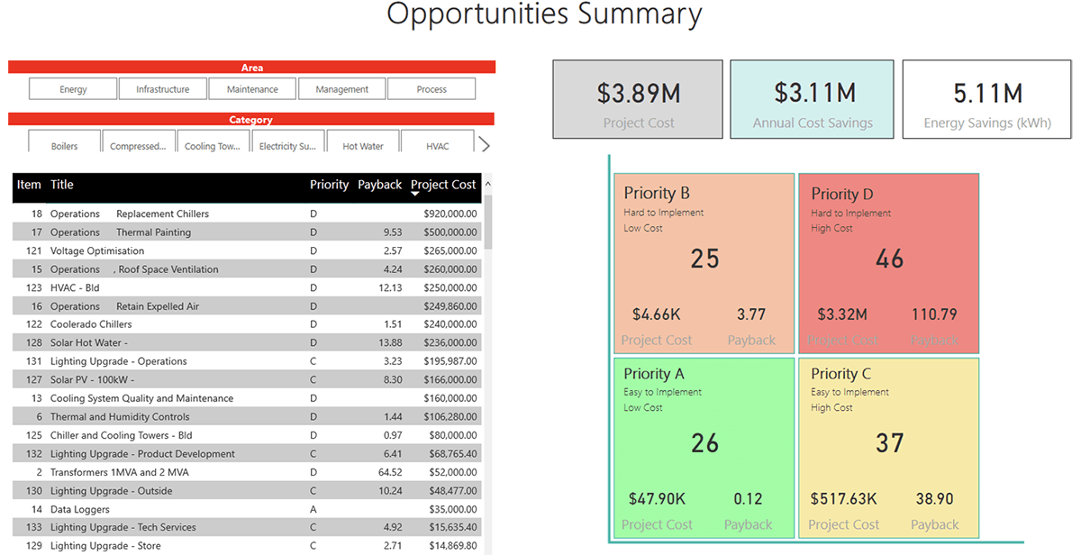The image size is (1081, 555).
Task: Select the green Priority A quadrant
Action: 704,449
